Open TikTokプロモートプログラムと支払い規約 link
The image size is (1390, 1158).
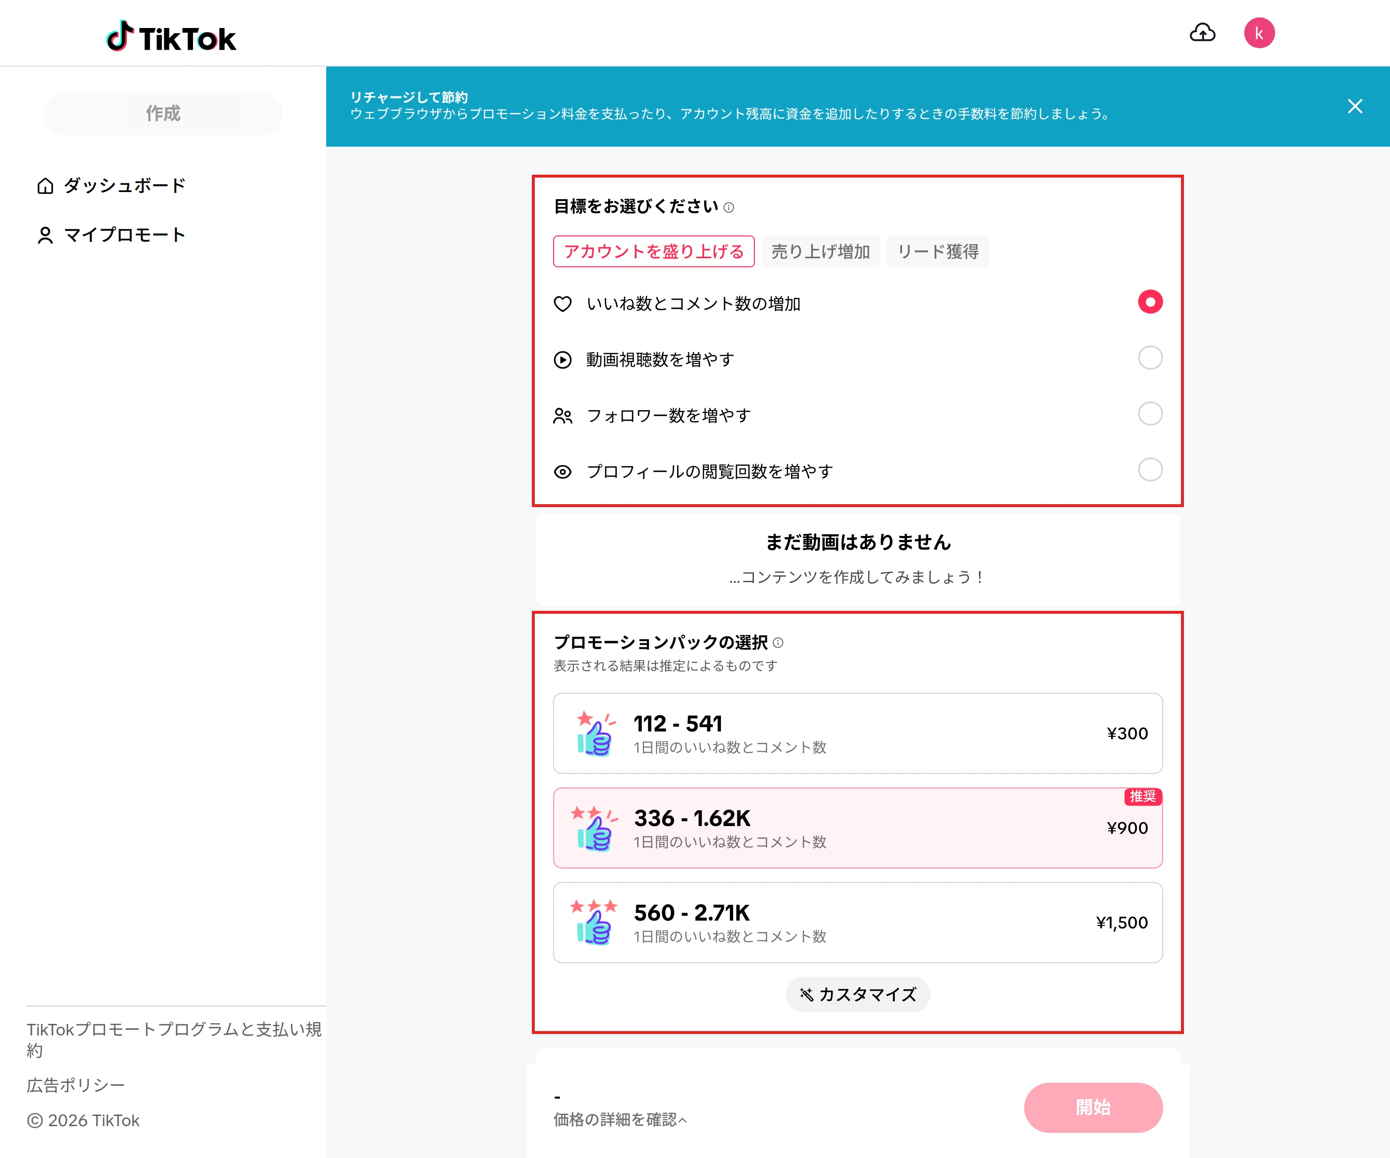pyautogui.click(x=174, y=1040)
